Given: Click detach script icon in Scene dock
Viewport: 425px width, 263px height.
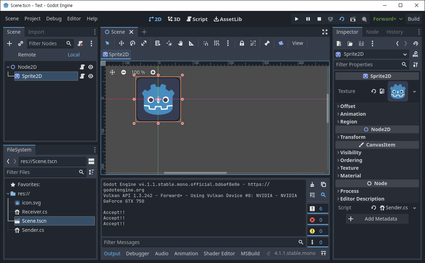Looking at the screenshot, I should [80, 43].
